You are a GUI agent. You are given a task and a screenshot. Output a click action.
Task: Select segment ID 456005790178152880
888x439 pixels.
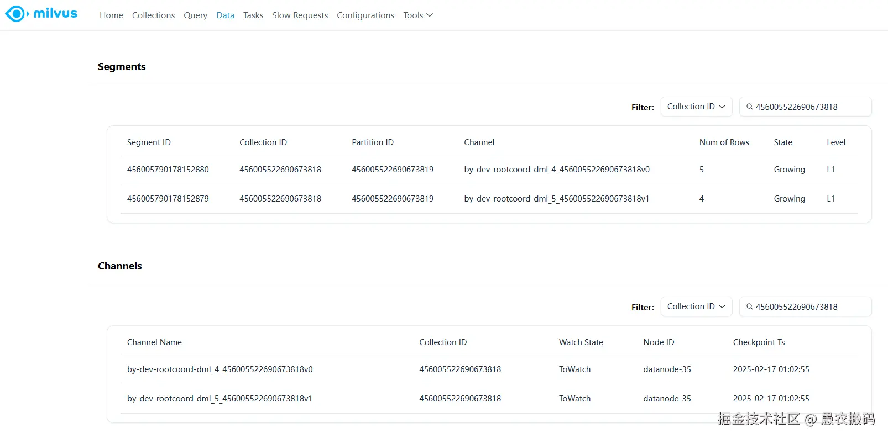click(x=168, y=170)
